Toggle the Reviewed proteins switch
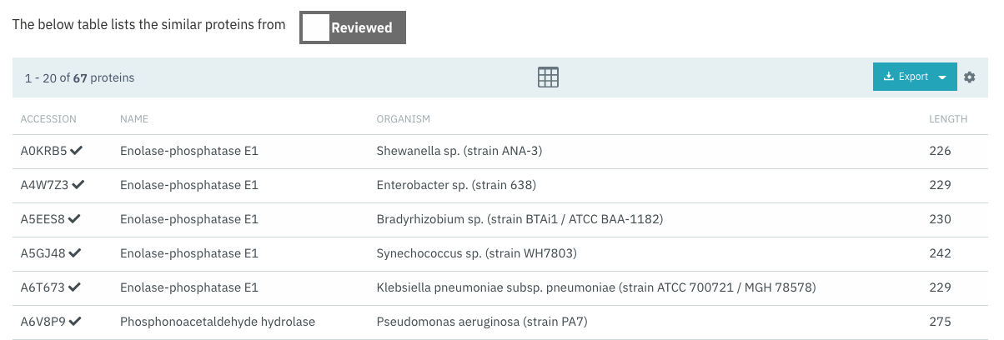This screenshot has width=1004, height=340. [353, 27]
